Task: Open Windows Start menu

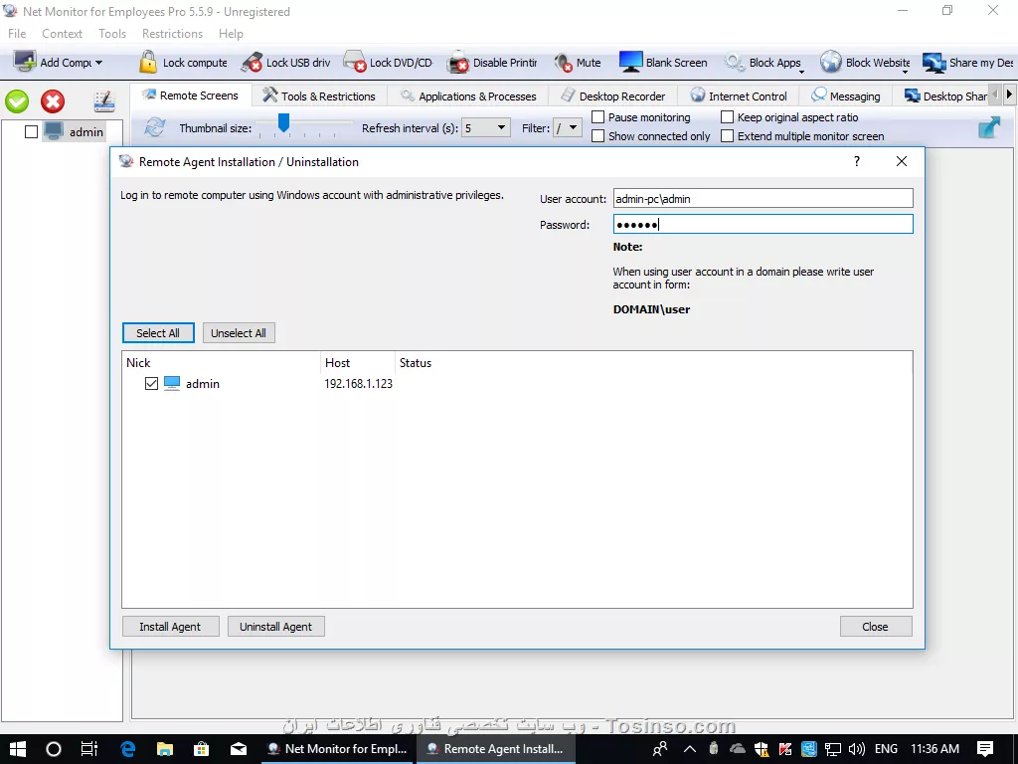Action: tap(18, 749)
